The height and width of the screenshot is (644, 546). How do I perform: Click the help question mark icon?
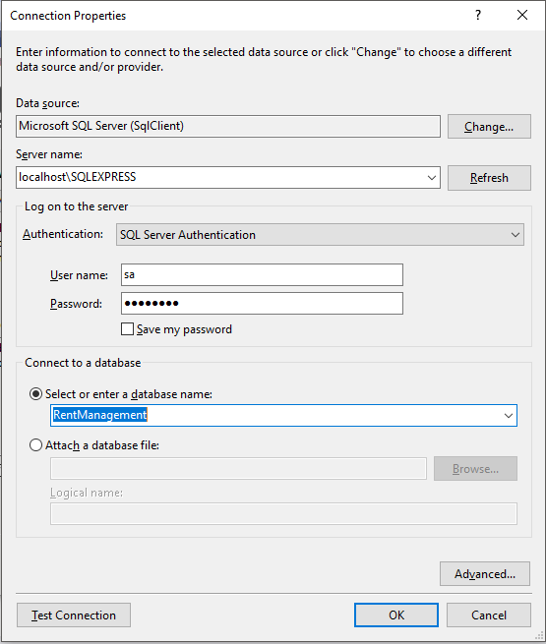point(478,15)
